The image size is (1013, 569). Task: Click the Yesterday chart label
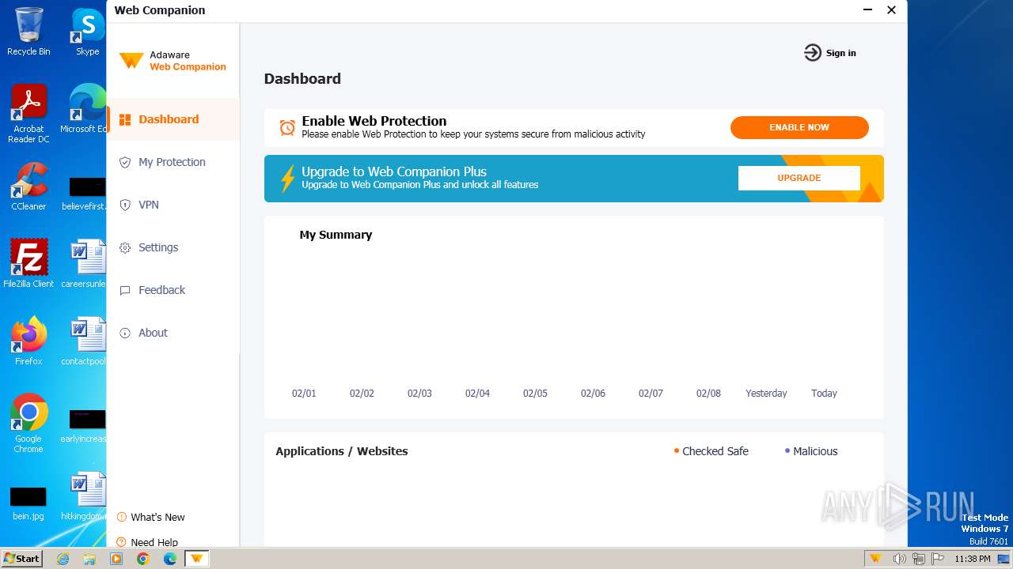coord(766,393)
